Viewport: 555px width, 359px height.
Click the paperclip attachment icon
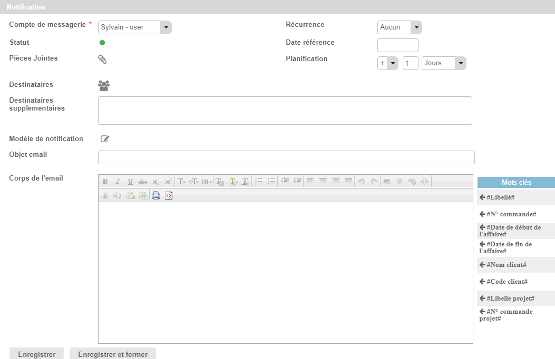(102, 59)
